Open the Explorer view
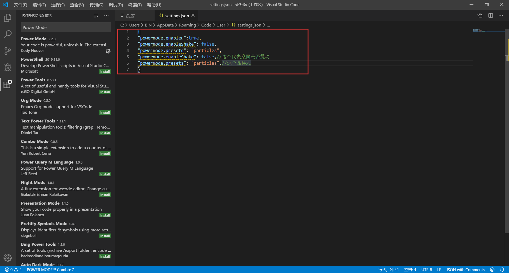 coord(7,18)
